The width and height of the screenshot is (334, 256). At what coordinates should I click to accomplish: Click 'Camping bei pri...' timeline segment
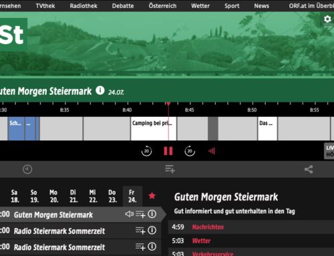[x=154, y=128]
